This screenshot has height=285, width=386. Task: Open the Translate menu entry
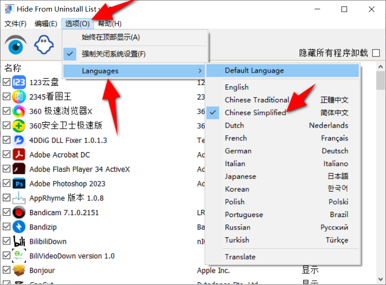tap(283, 257)
